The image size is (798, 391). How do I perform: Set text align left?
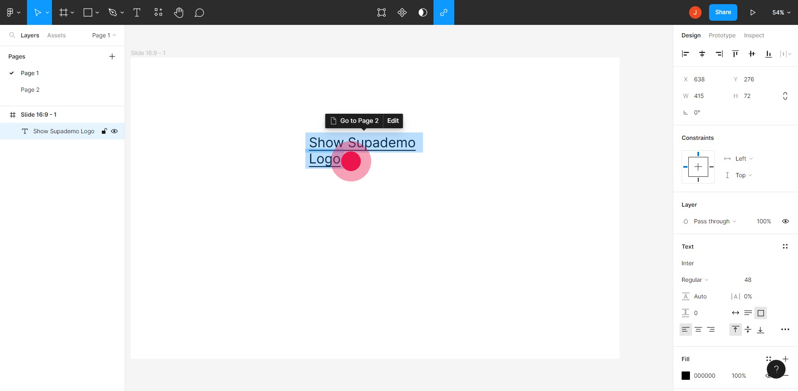pyautogui.click(x=686, y=330)
